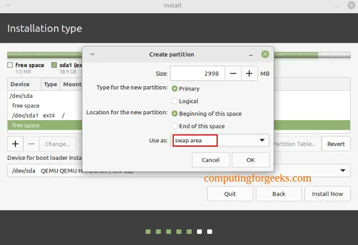358x245 pixels.
Task: Select highlighted free space row
Action: [x=44, y=125]
